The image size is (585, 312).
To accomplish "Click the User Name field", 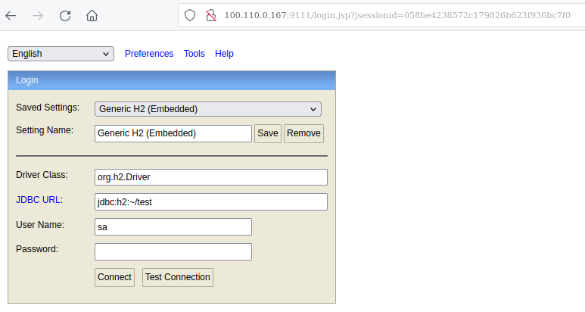I will coord(173,227).
